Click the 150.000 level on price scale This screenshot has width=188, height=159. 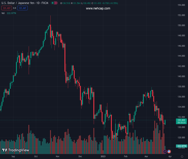[181, 25]
